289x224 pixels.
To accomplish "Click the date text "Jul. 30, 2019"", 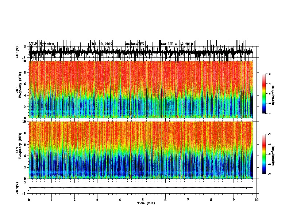I will tap(102, 44).
